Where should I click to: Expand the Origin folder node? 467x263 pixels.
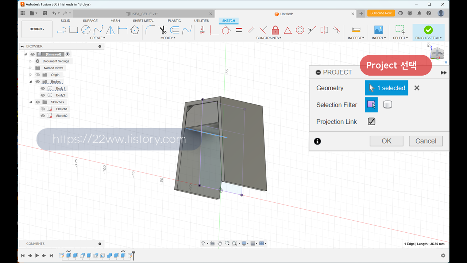click(x=31, y=75)
